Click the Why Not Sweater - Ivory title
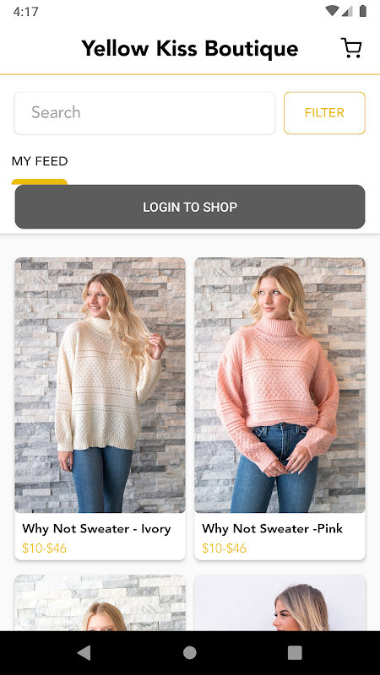Screen dimensions: 380x675 [96, 529]
